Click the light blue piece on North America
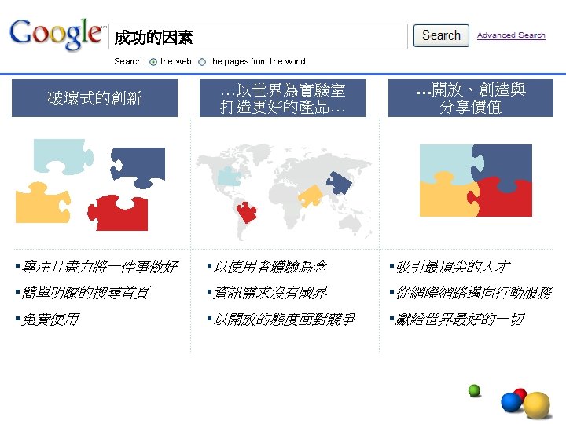Viewport: 566px width, 424px height. point(229,177)
